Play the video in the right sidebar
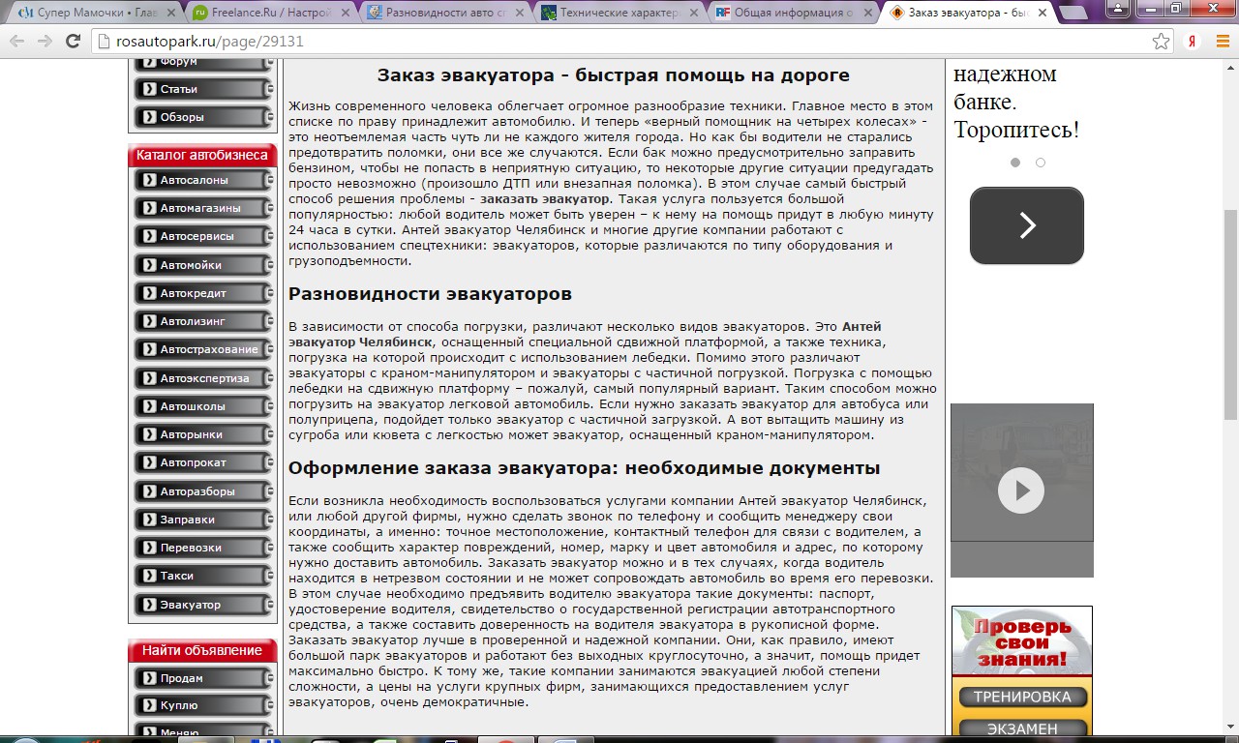 (x=1021, y=490)
